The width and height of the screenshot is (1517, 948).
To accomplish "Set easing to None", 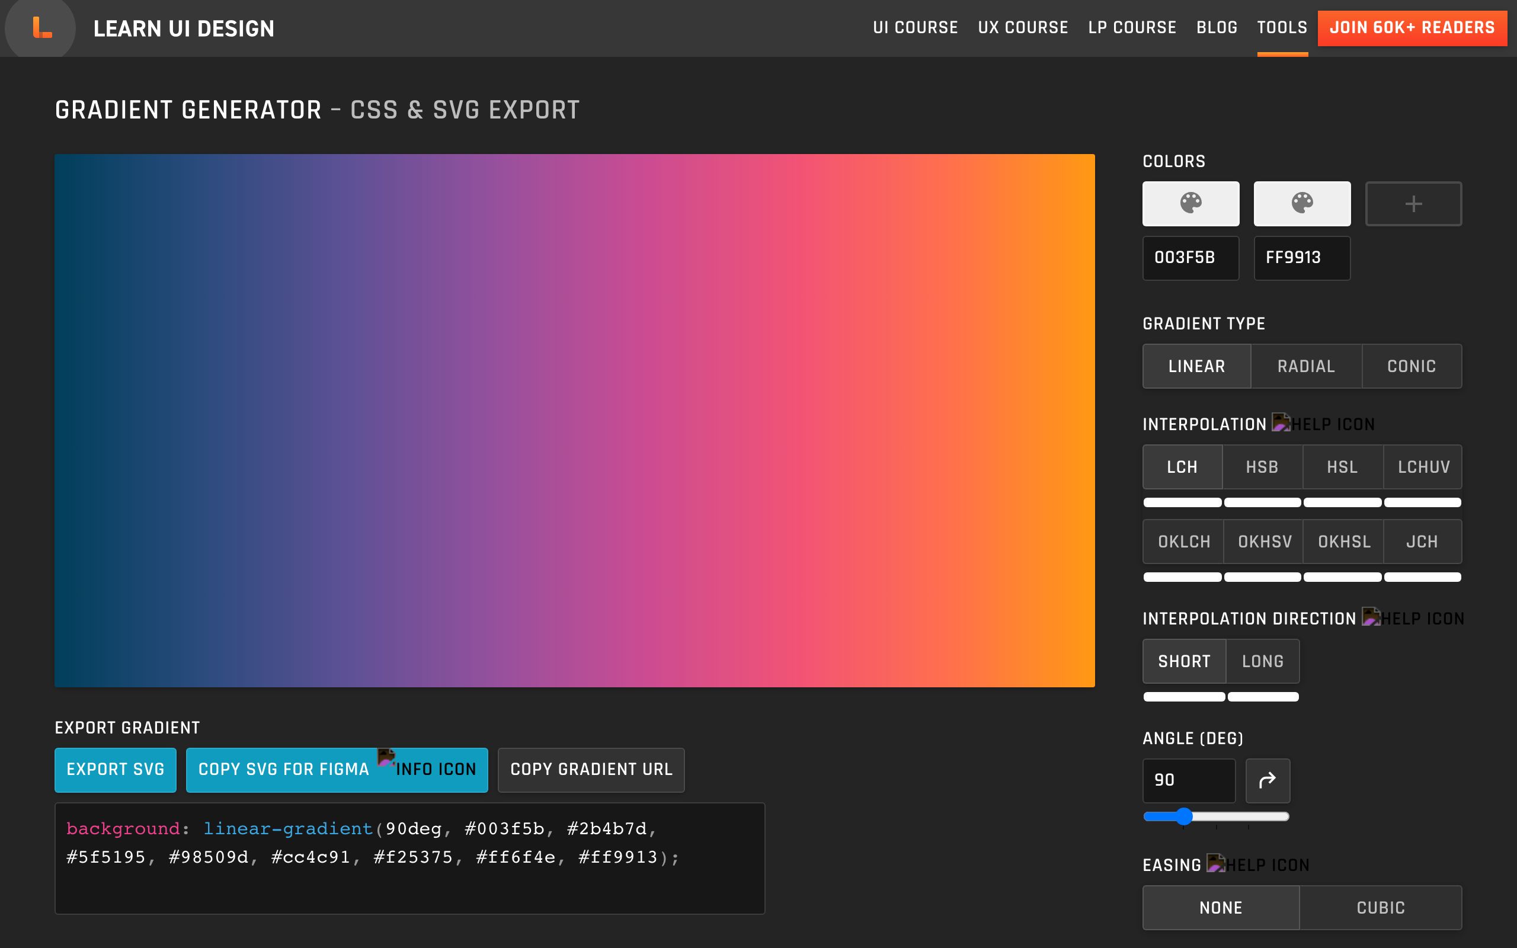I will (1221, 908).
